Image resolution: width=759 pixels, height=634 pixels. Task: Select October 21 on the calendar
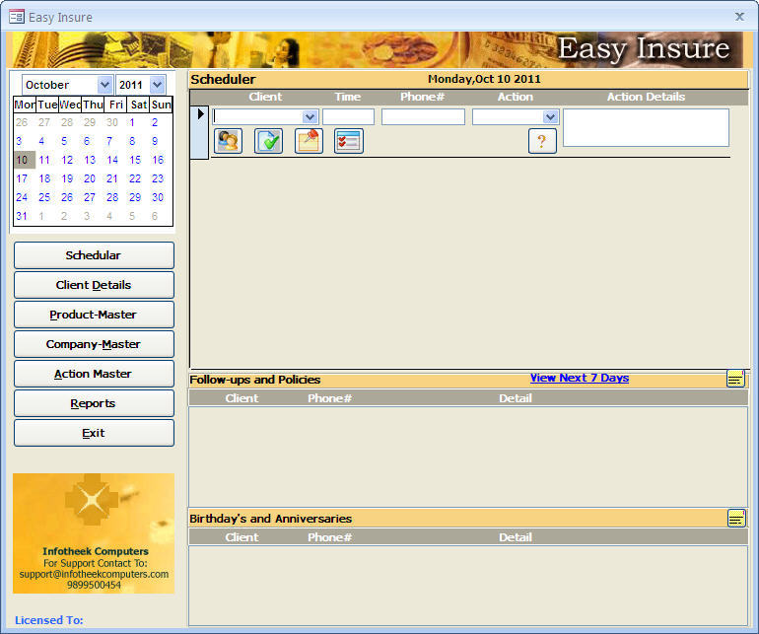112,178
